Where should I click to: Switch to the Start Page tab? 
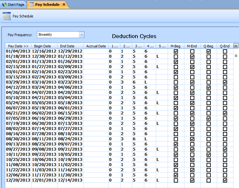point(13,5)
